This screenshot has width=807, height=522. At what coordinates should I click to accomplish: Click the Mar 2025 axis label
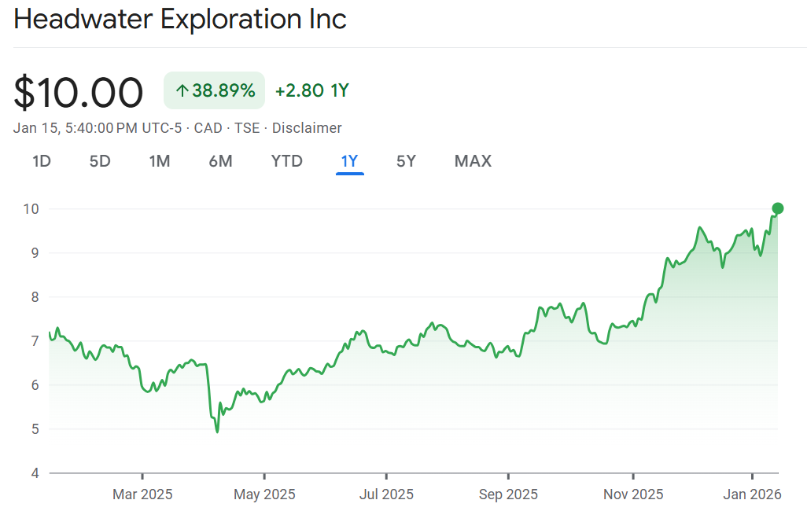142,494
